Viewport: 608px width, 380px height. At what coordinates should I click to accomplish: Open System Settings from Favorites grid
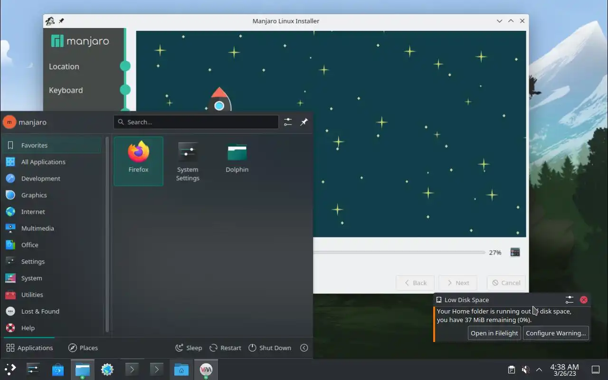(x=188, y=161)
